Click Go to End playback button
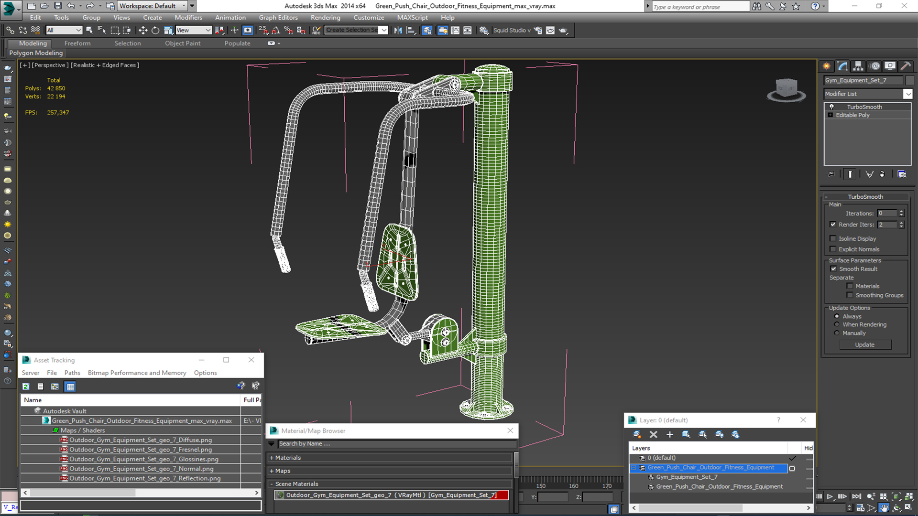 856,497
